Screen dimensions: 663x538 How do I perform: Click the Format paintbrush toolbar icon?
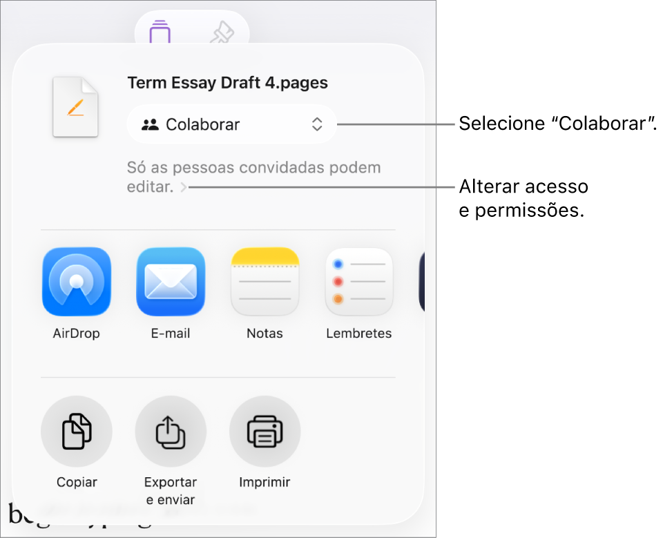coord(222,32)
